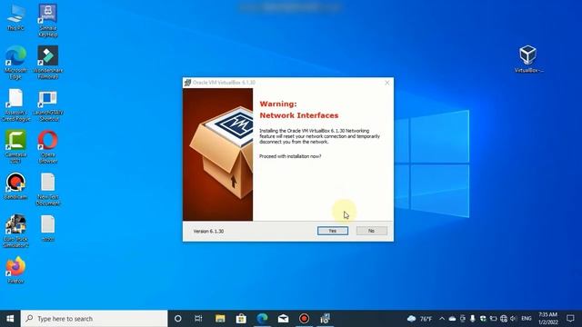Select the Opera Browser desktop shortcut
Viewport: 582px width, 327px height.
pyautogui.click(x=48, y=147)
